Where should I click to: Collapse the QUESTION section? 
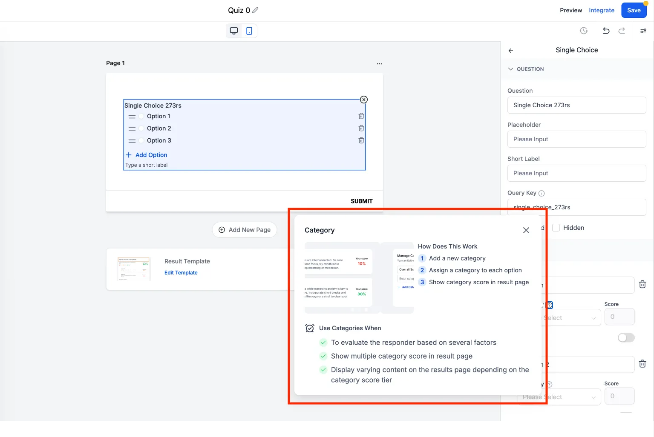pyautogui.click(x=510, y=69)
